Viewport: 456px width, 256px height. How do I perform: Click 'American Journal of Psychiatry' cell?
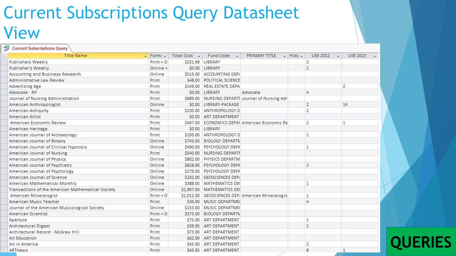click(78, 165)
